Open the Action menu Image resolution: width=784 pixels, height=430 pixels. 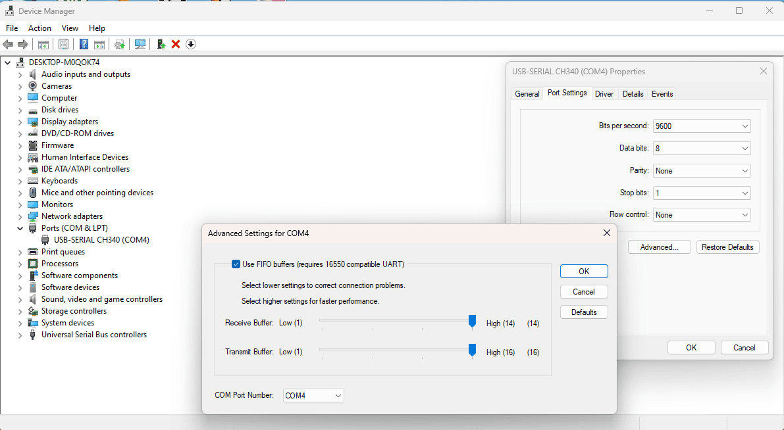click(39, 28)
